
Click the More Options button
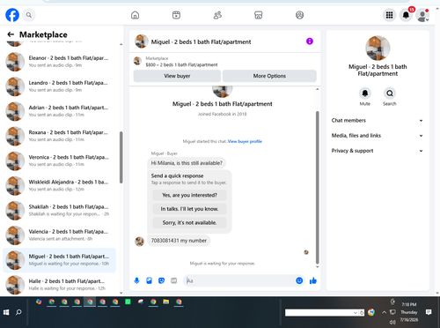[x=269, y=76]
